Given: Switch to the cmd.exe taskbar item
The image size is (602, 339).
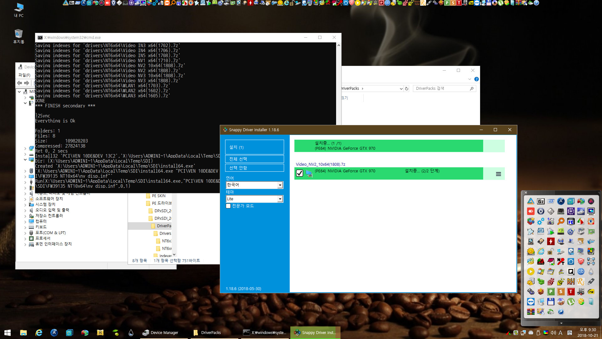Looking at the screenshot, I should click(265, 333).
